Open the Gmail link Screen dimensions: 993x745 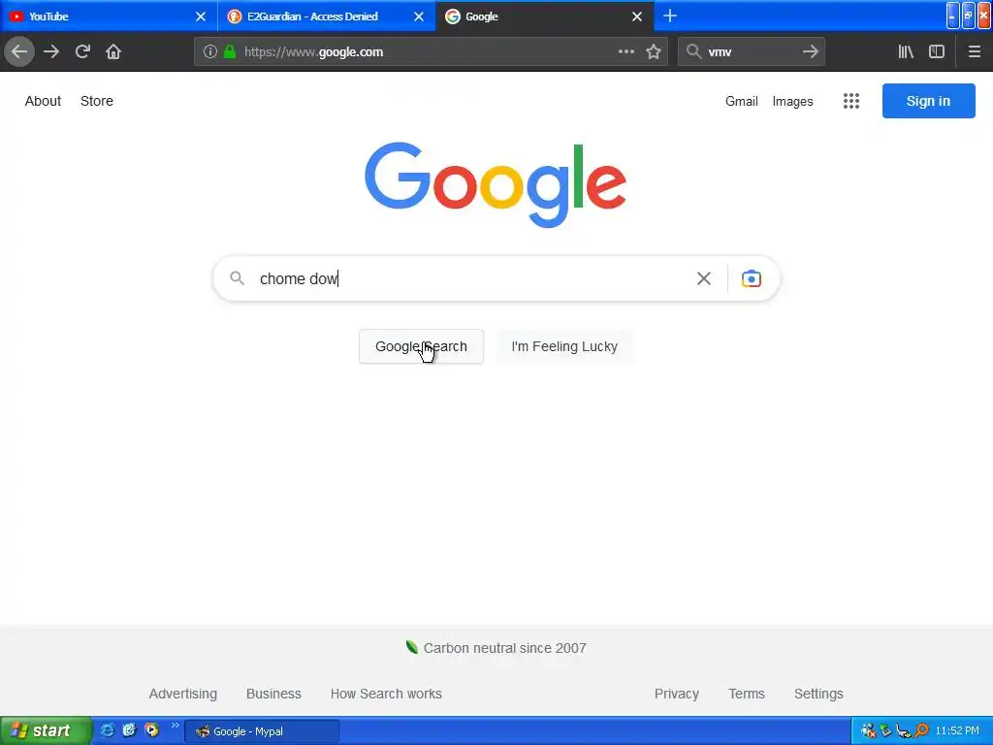click(x=742, y=101)
